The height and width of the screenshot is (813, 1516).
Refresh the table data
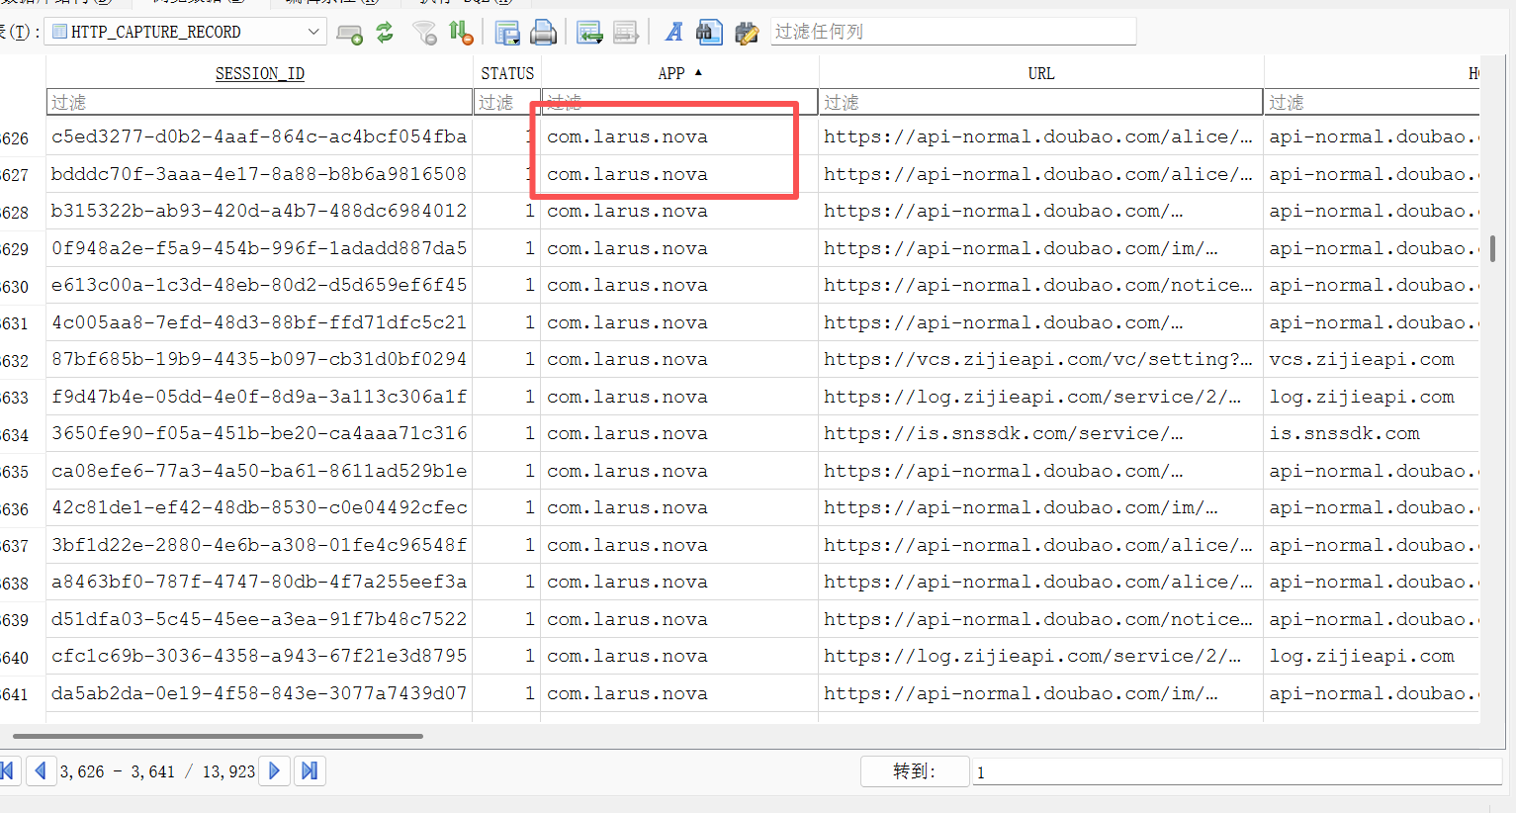click(x=385, y=33)
